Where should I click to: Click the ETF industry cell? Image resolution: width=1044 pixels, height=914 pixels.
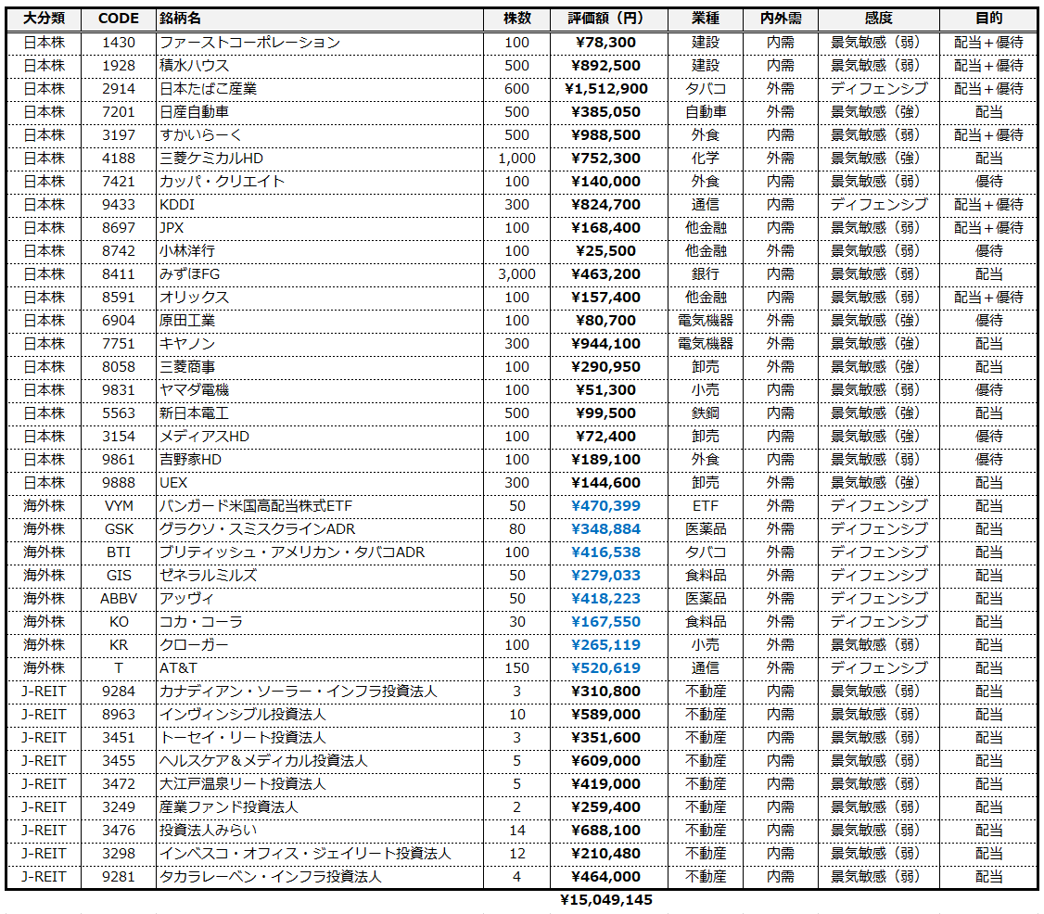(705, 506)
